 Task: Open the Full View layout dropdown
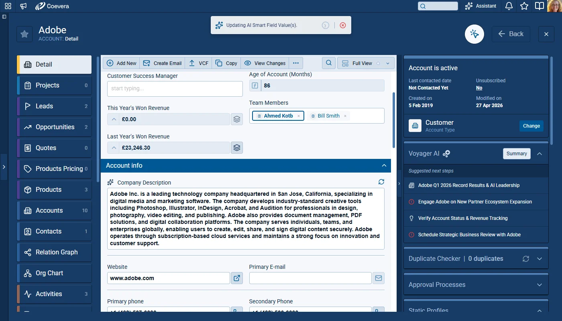click(x=366, y=63)
